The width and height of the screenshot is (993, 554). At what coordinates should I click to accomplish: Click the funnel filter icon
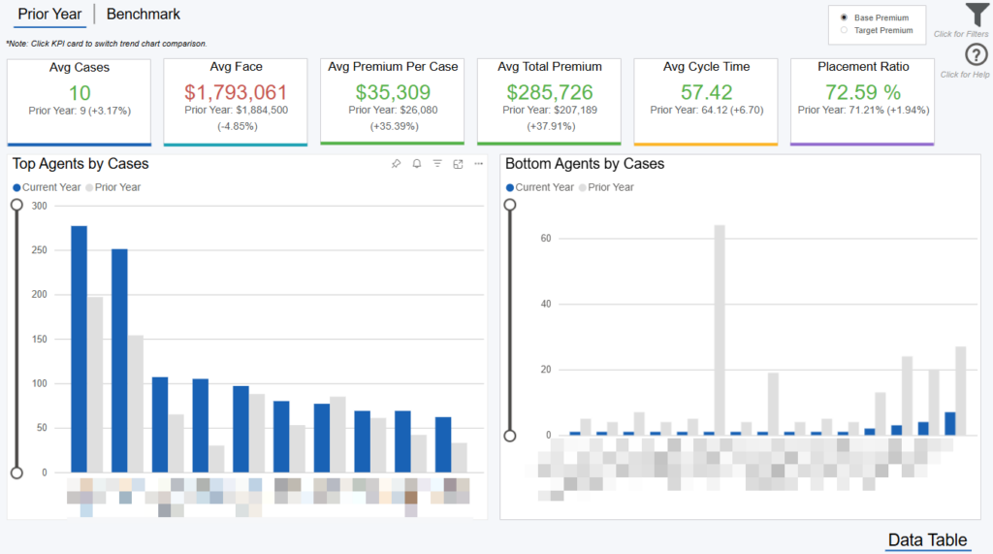click(x=977, y=16)
